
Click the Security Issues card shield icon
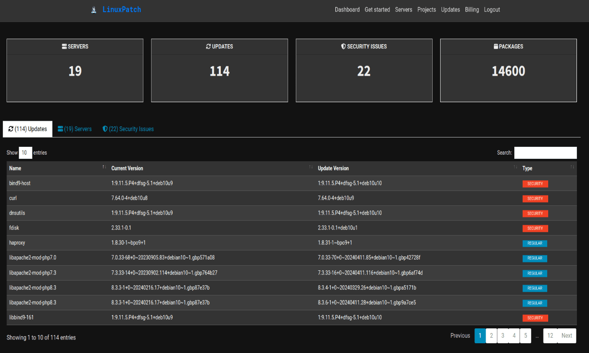pyautogui.click(x=344, y=46)
